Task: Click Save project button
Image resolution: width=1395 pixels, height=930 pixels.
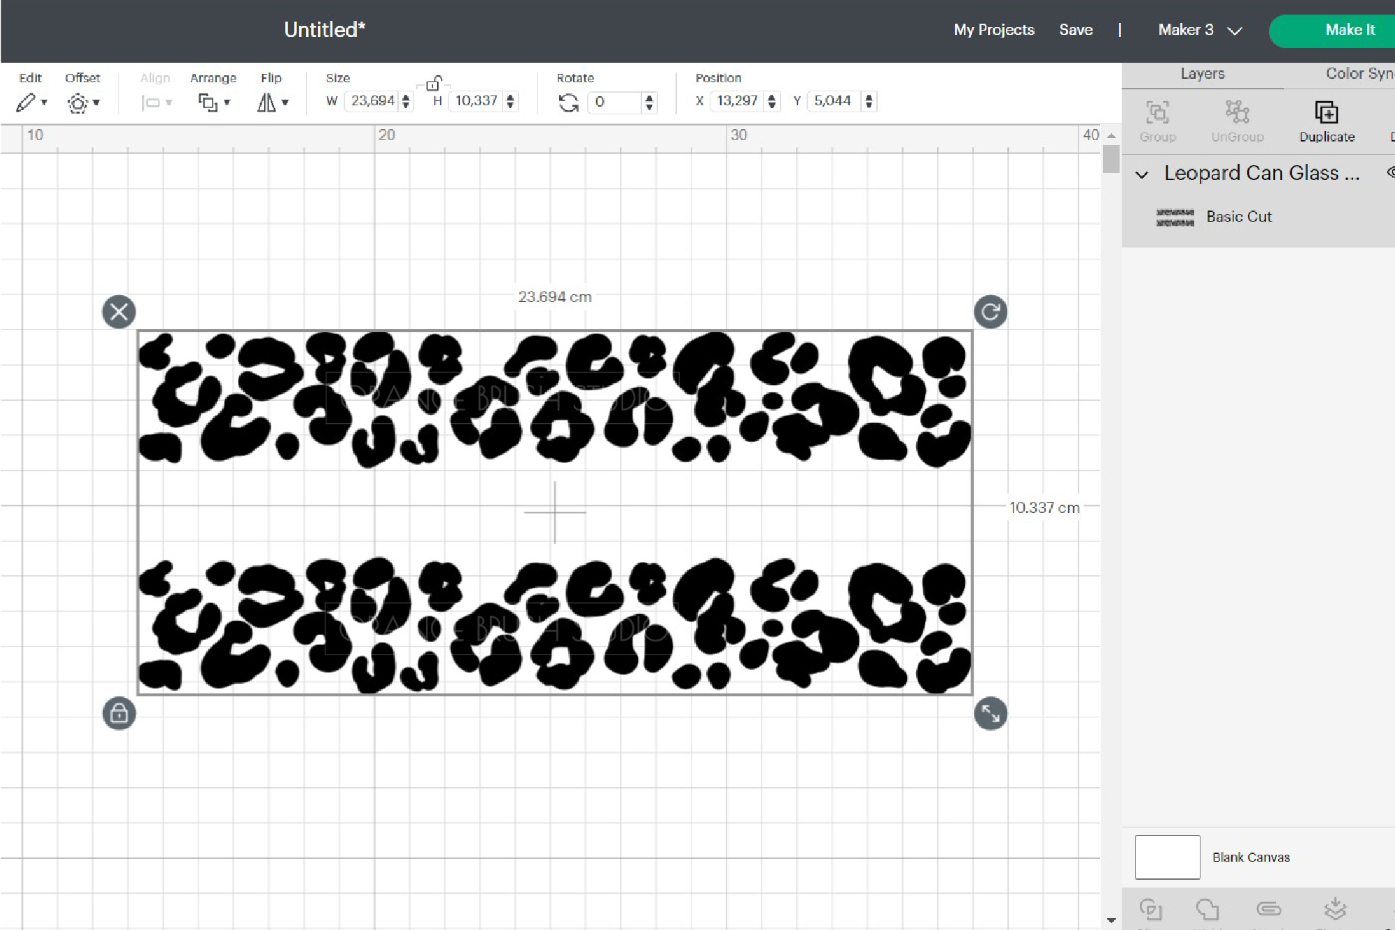Action: tap(1075, 29)
